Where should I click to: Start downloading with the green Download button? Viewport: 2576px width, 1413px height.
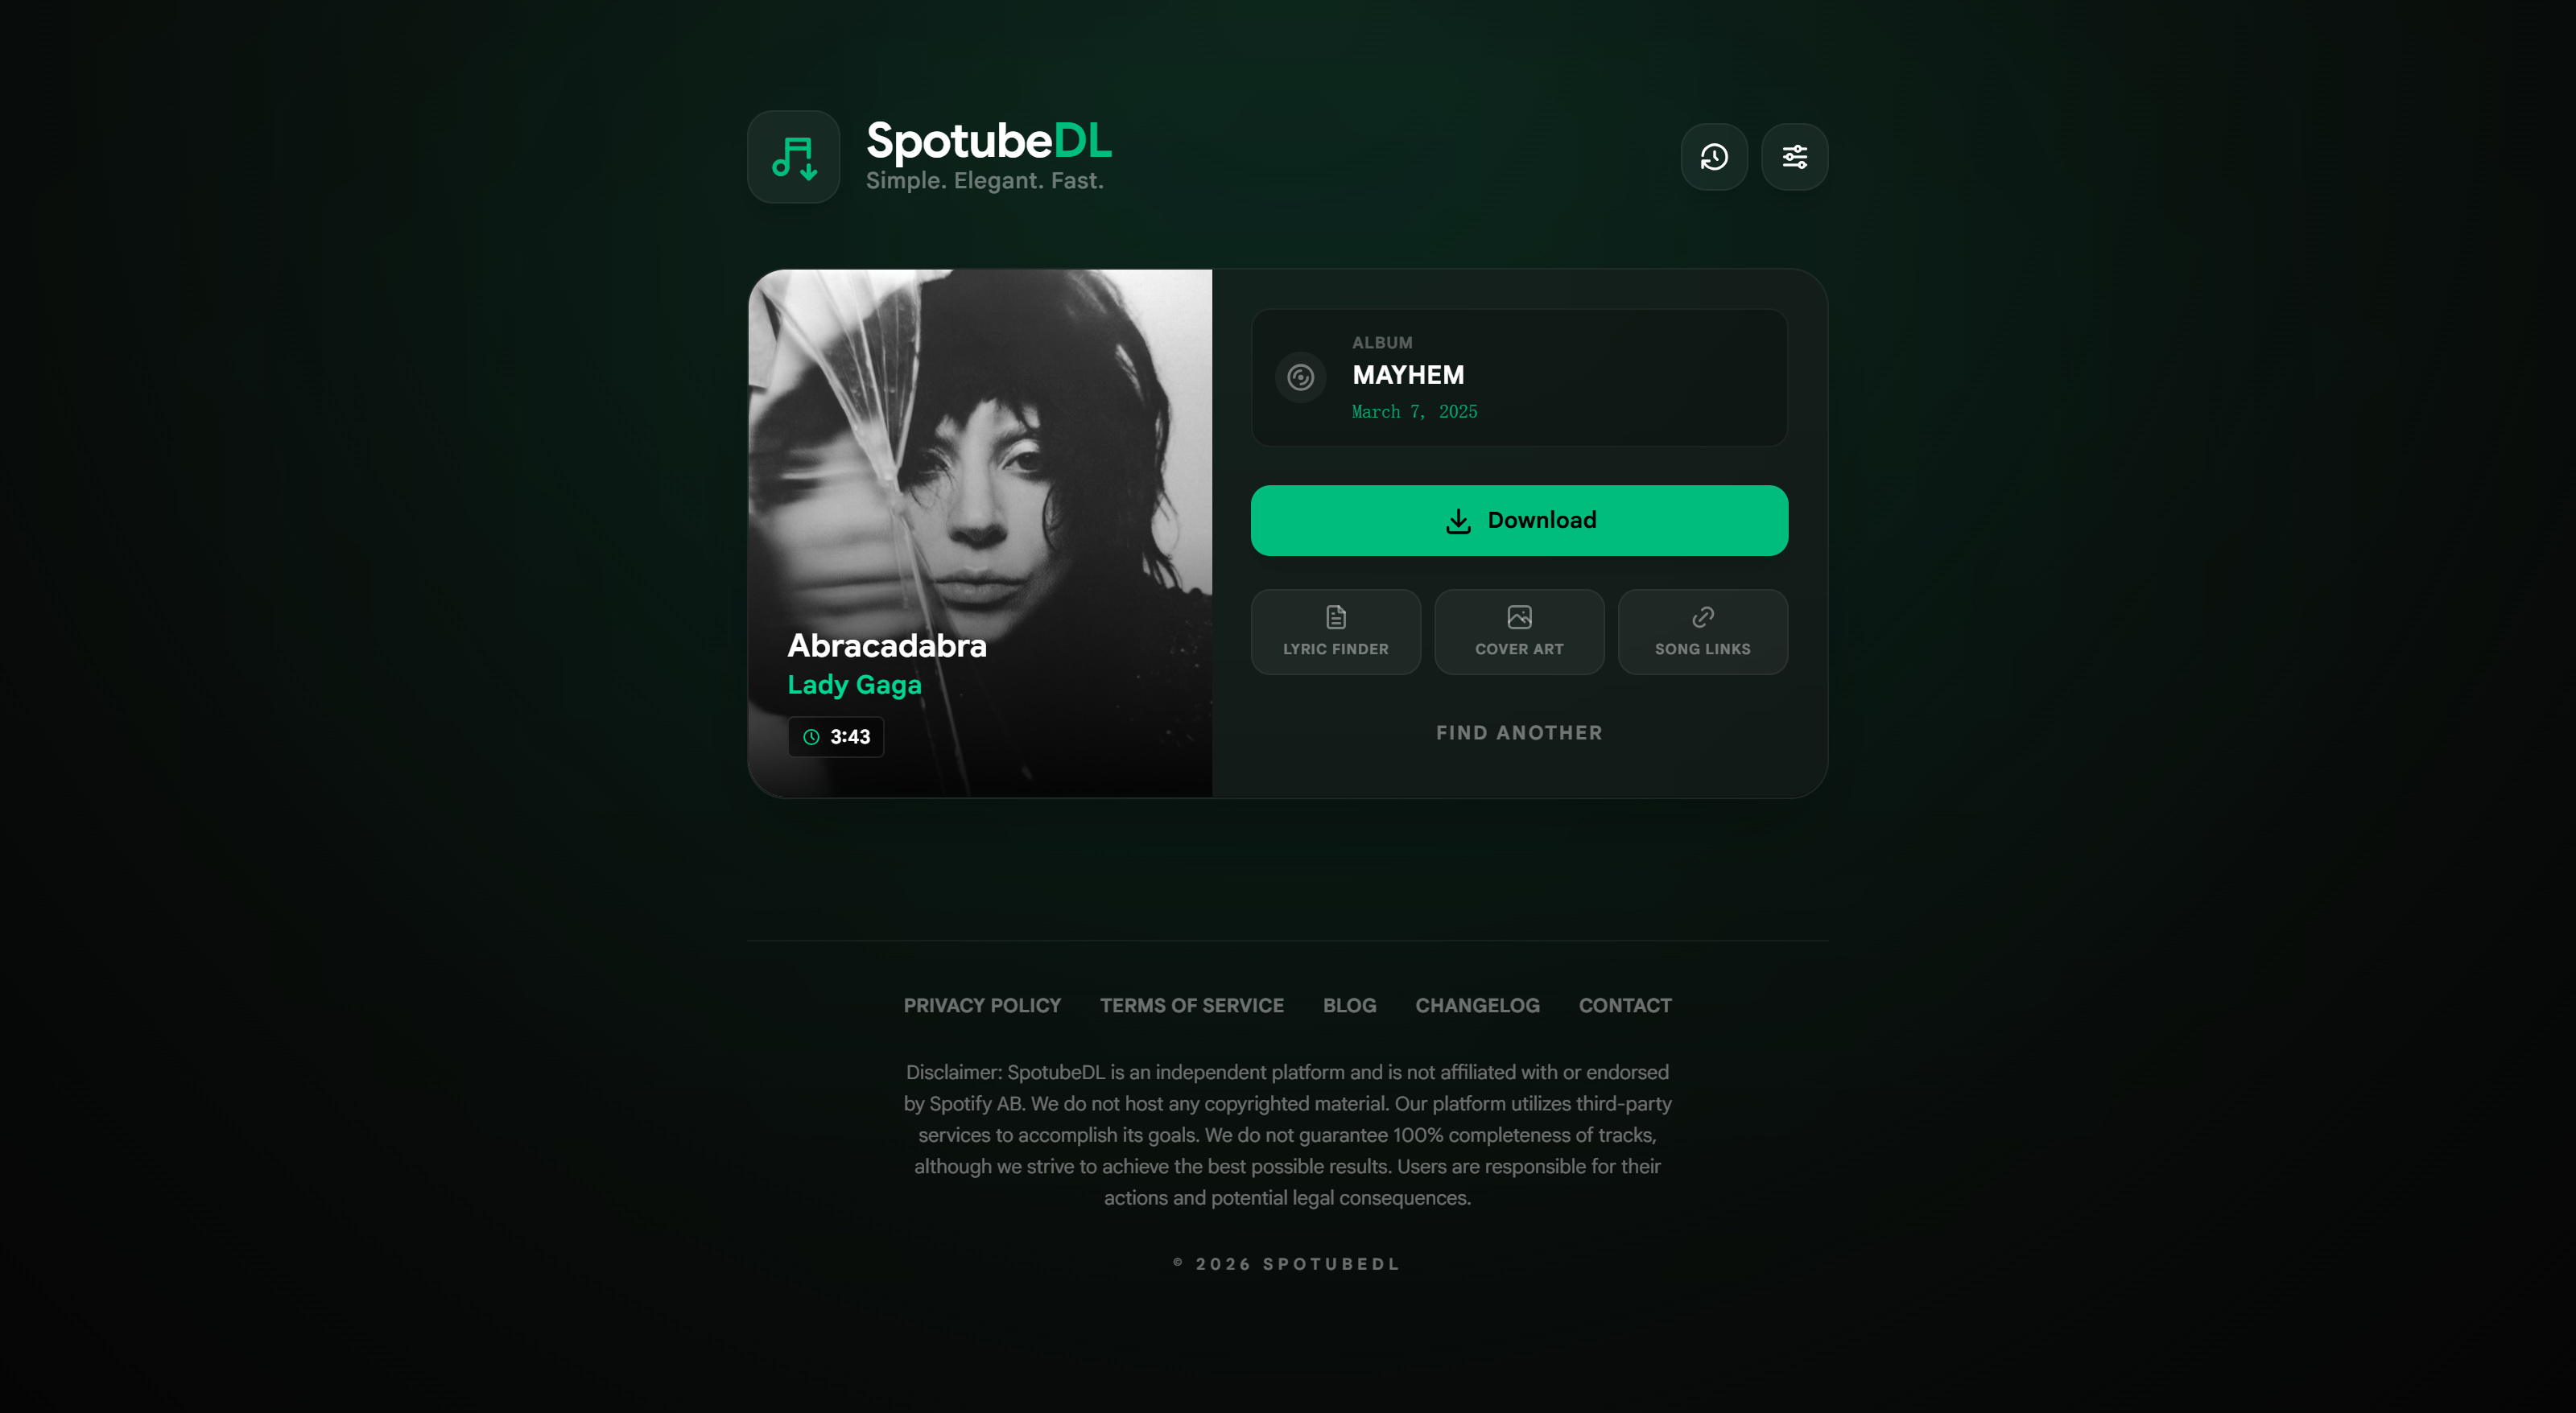(x=1519, y=521)
